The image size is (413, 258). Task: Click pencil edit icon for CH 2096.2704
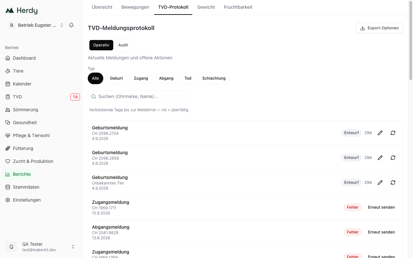tap(380, 133)
